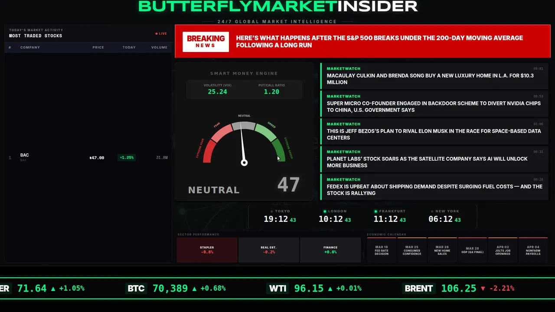555x312 pixels.
Task: Click the grey Tokyo market-closed dot
Action: point(272,211)
